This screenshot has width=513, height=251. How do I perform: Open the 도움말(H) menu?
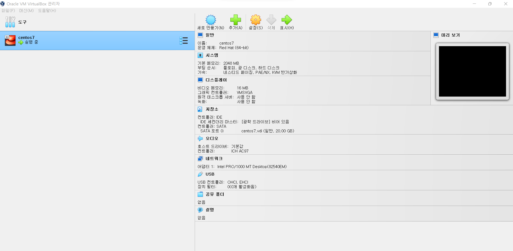pyautogui.click(x=47, y=10)
